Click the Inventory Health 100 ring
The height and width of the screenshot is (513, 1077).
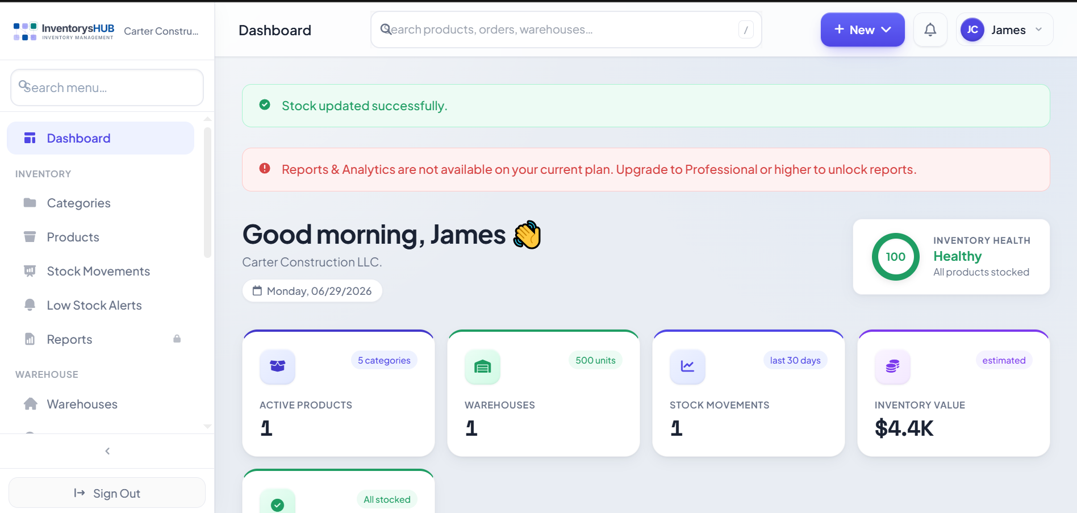896,257
